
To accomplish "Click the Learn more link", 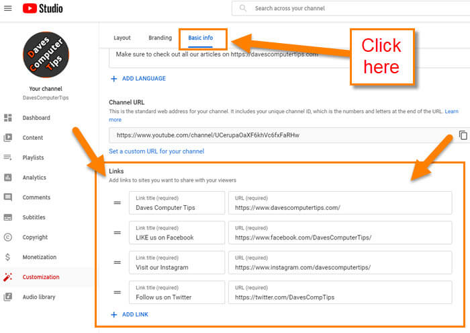I will coord(451,112).
